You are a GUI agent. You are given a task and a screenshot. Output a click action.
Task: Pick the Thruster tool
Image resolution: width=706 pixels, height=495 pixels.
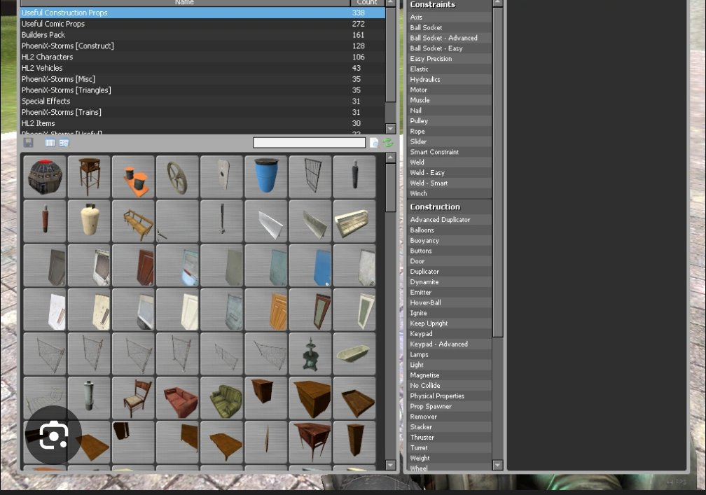[x=450, y=438]
